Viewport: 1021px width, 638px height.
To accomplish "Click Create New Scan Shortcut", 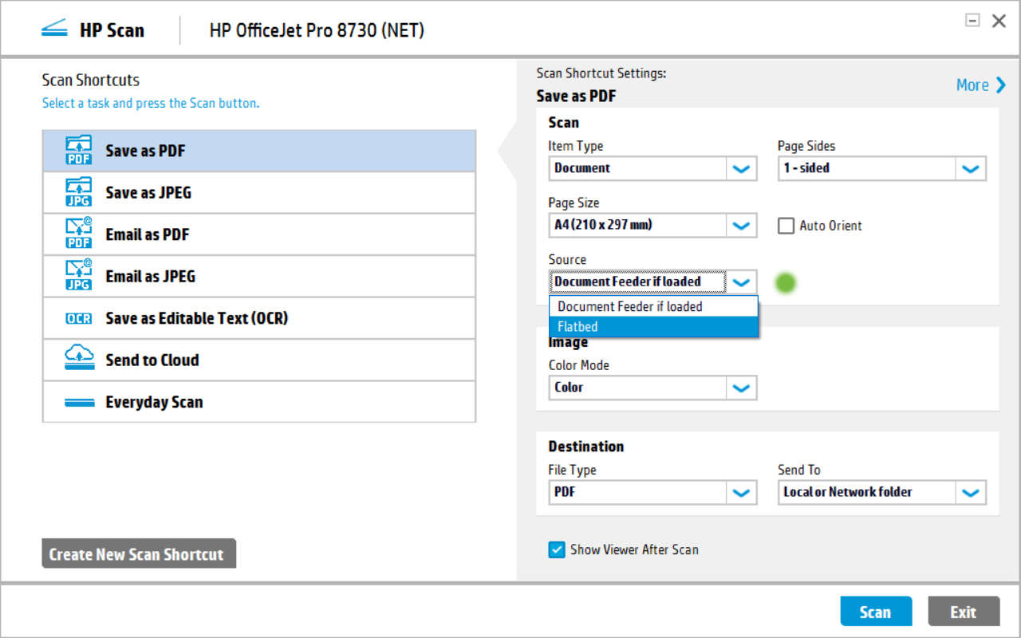I will point(138,553).
